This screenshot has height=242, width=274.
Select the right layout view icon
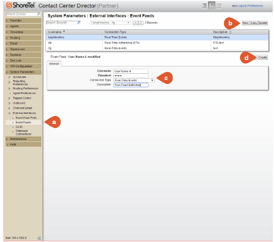pyautogui.click(x=219, y=5)
